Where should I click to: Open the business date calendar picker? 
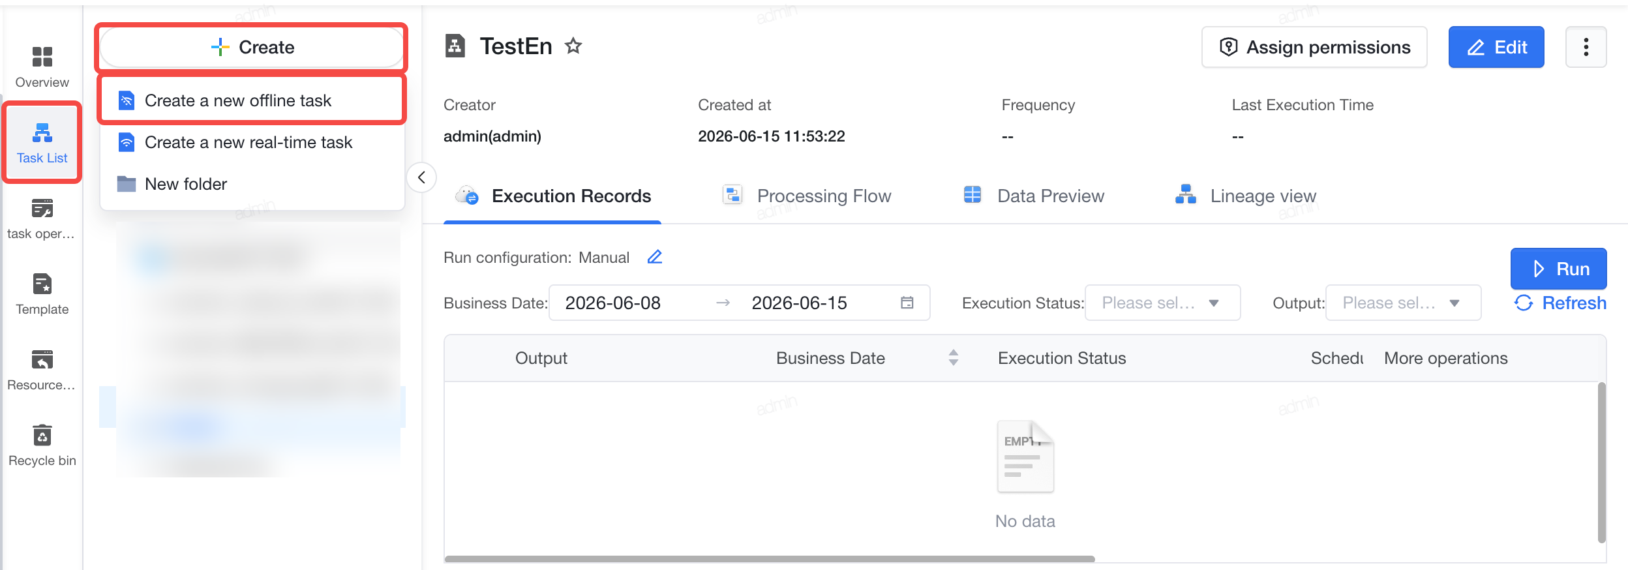point(907,303)
